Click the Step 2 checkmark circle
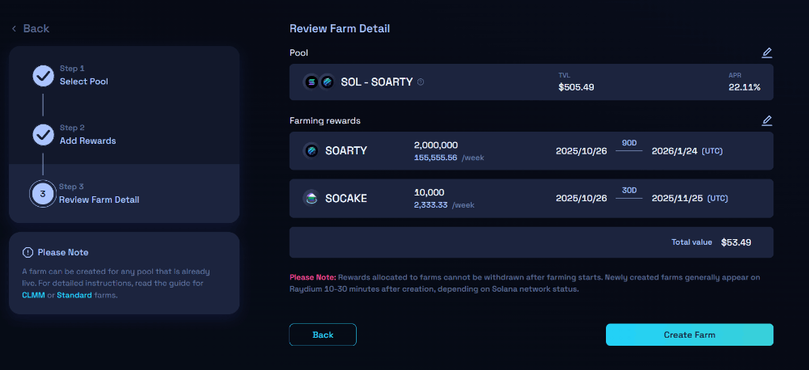This screenshot has width=809, height=370. coord(43,134)
